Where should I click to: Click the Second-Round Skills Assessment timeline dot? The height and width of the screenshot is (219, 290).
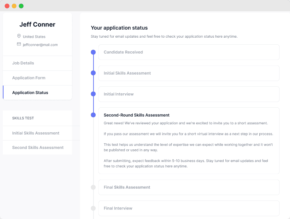pos(93,115)
